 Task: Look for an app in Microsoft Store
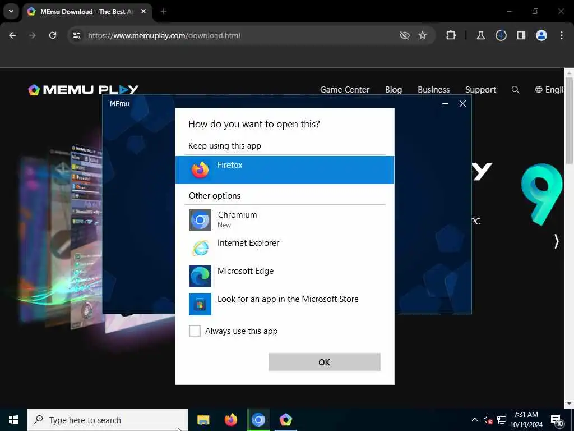pyautogui.click(x=284, y=304)
